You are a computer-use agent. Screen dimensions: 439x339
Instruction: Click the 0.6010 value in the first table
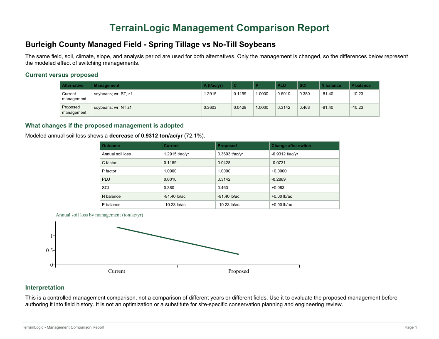click(284, 94)
